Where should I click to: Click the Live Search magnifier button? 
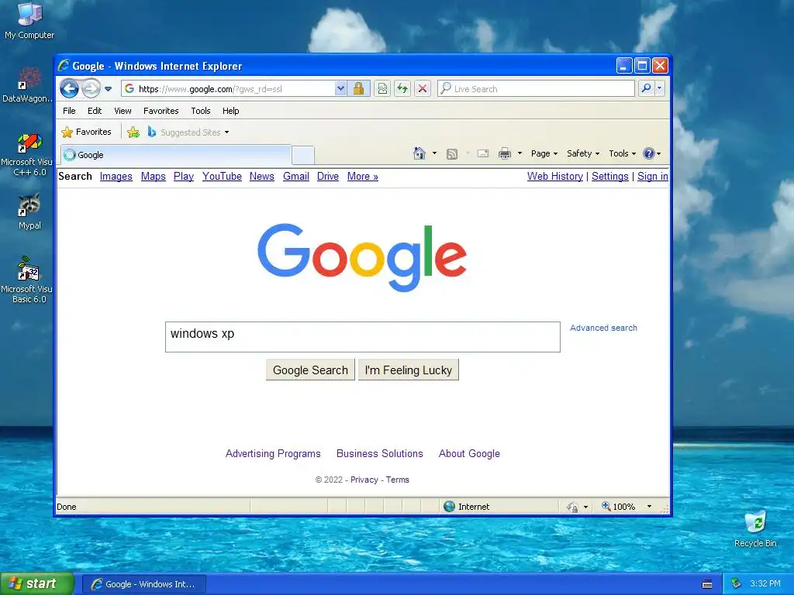click(x=646, y=88)
